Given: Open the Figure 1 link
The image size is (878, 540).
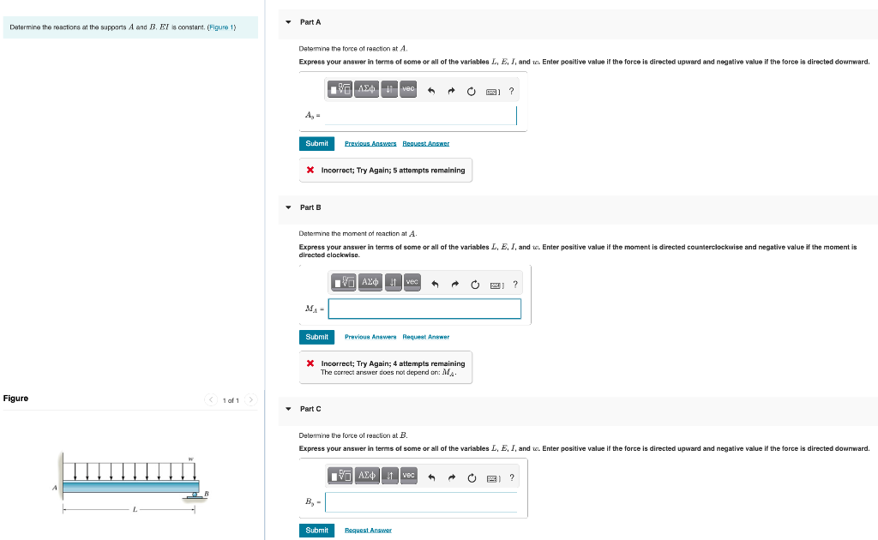Looking at the screenshot, I should (222, 27).
